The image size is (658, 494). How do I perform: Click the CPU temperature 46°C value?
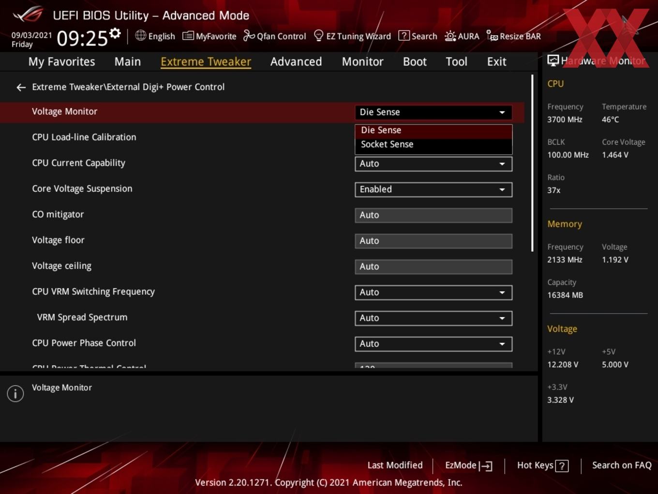coord(610,120)
